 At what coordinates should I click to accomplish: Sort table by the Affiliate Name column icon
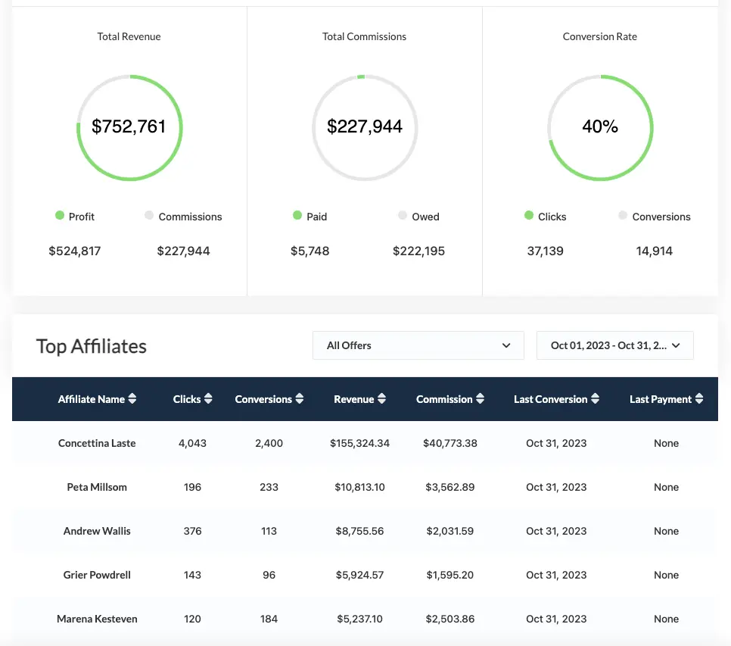tap(133, 399)
